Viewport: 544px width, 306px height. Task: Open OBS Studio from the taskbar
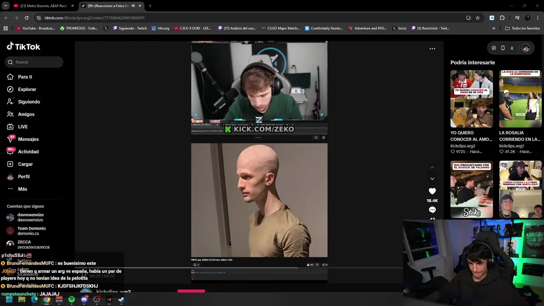coord(96,300)
